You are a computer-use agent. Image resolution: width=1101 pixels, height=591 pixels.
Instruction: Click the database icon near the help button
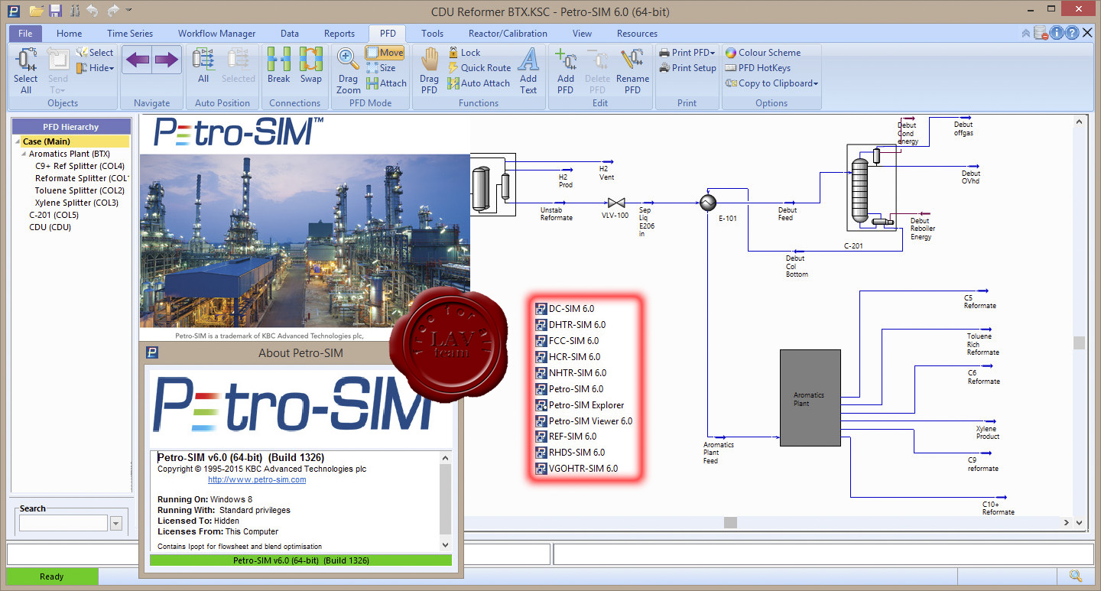coord(1041,33)
